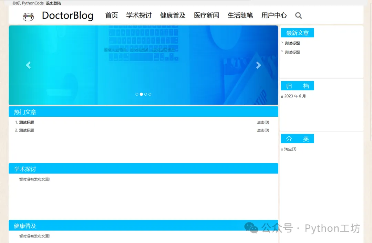
Task: Go to previous carousel slide arrow
Action: (28, 65)
